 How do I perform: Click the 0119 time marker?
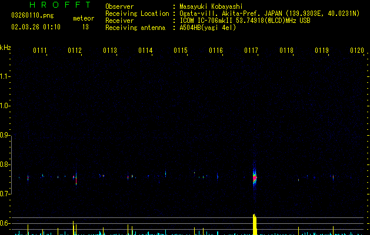(322, 51)
